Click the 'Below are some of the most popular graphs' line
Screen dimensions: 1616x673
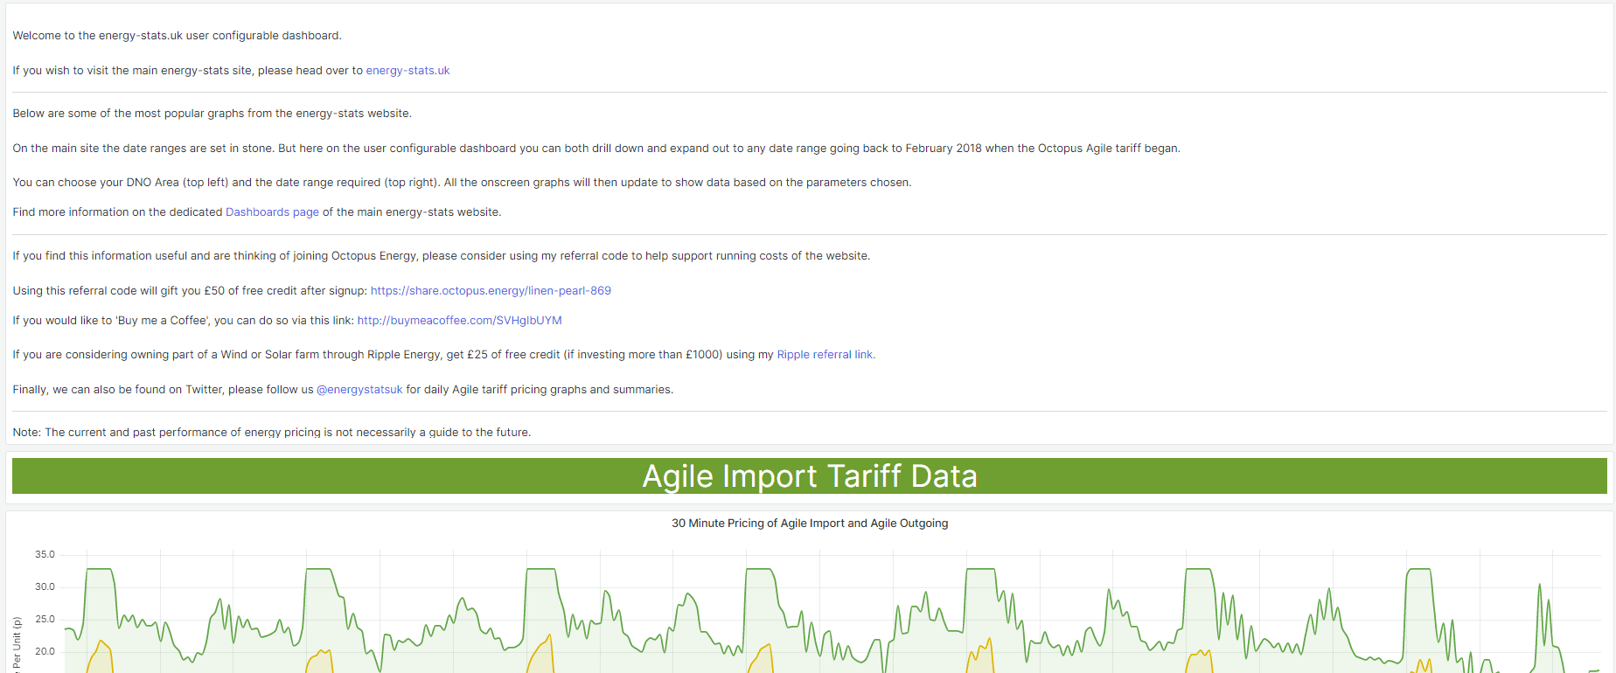tap(212, 114)
